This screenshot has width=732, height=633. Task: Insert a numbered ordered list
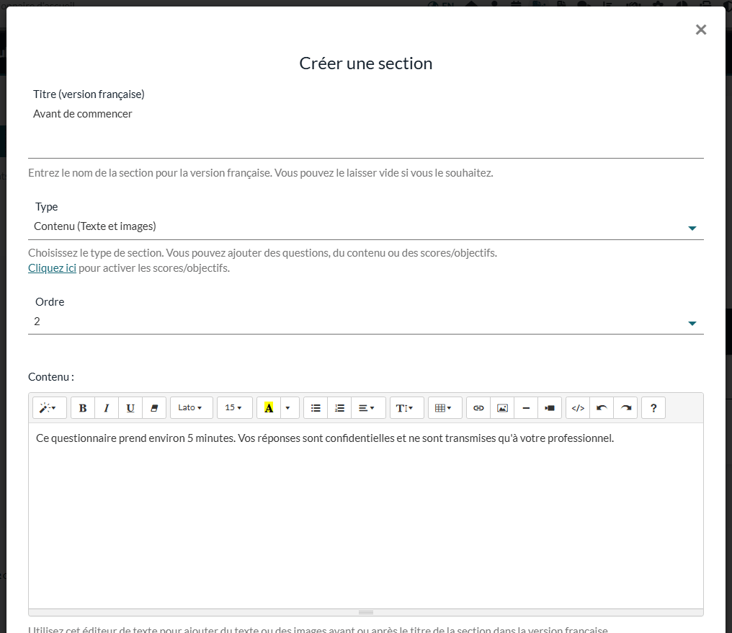click(339, 408)
